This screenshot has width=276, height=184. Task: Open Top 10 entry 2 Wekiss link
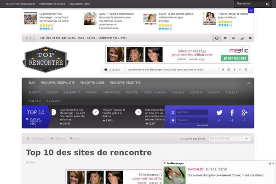click(x=114, y=113)
